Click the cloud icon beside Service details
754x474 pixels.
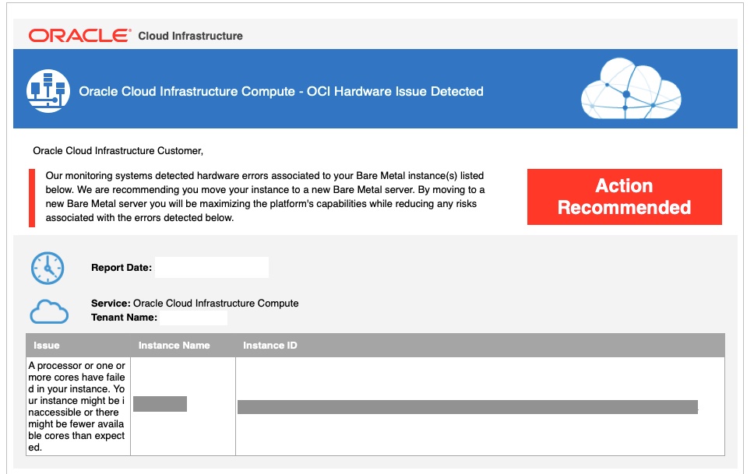(x=48, y=311)
